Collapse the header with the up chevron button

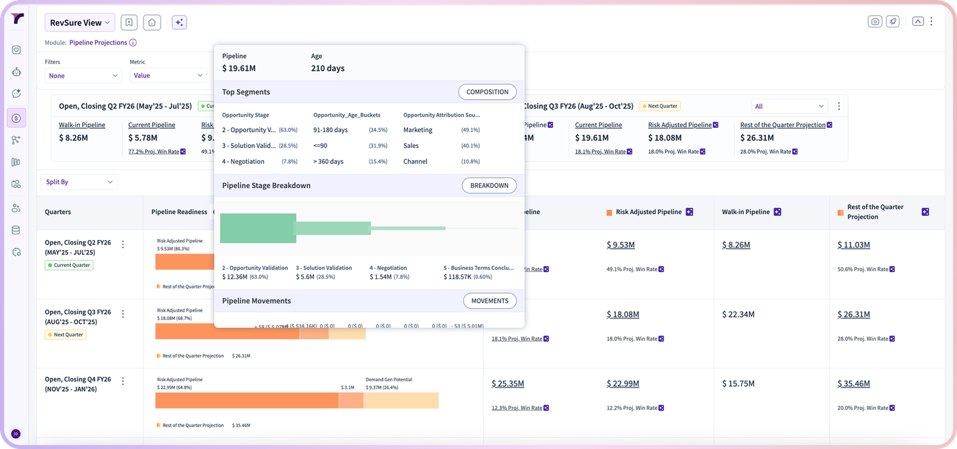917,21
